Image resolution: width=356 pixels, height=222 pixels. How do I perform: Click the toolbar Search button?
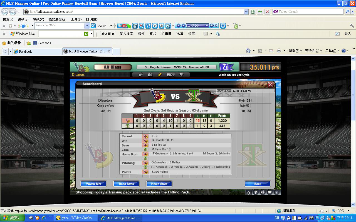pos(99,26)
